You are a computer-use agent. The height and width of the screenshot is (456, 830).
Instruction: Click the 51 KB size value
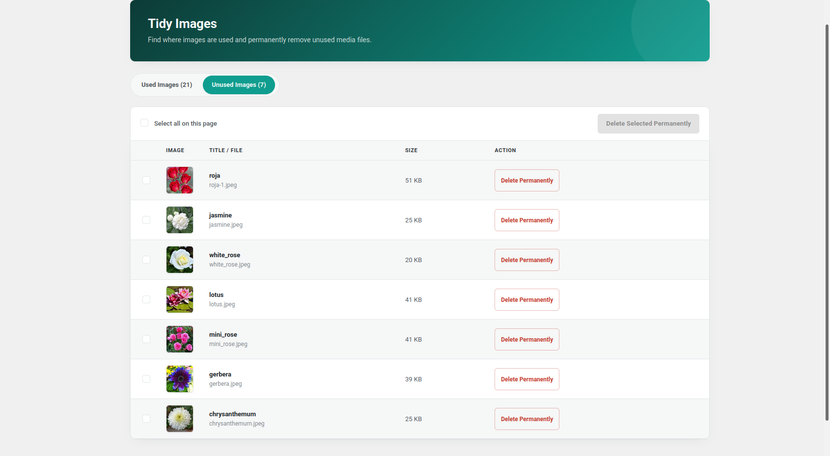tap(414, 181)
